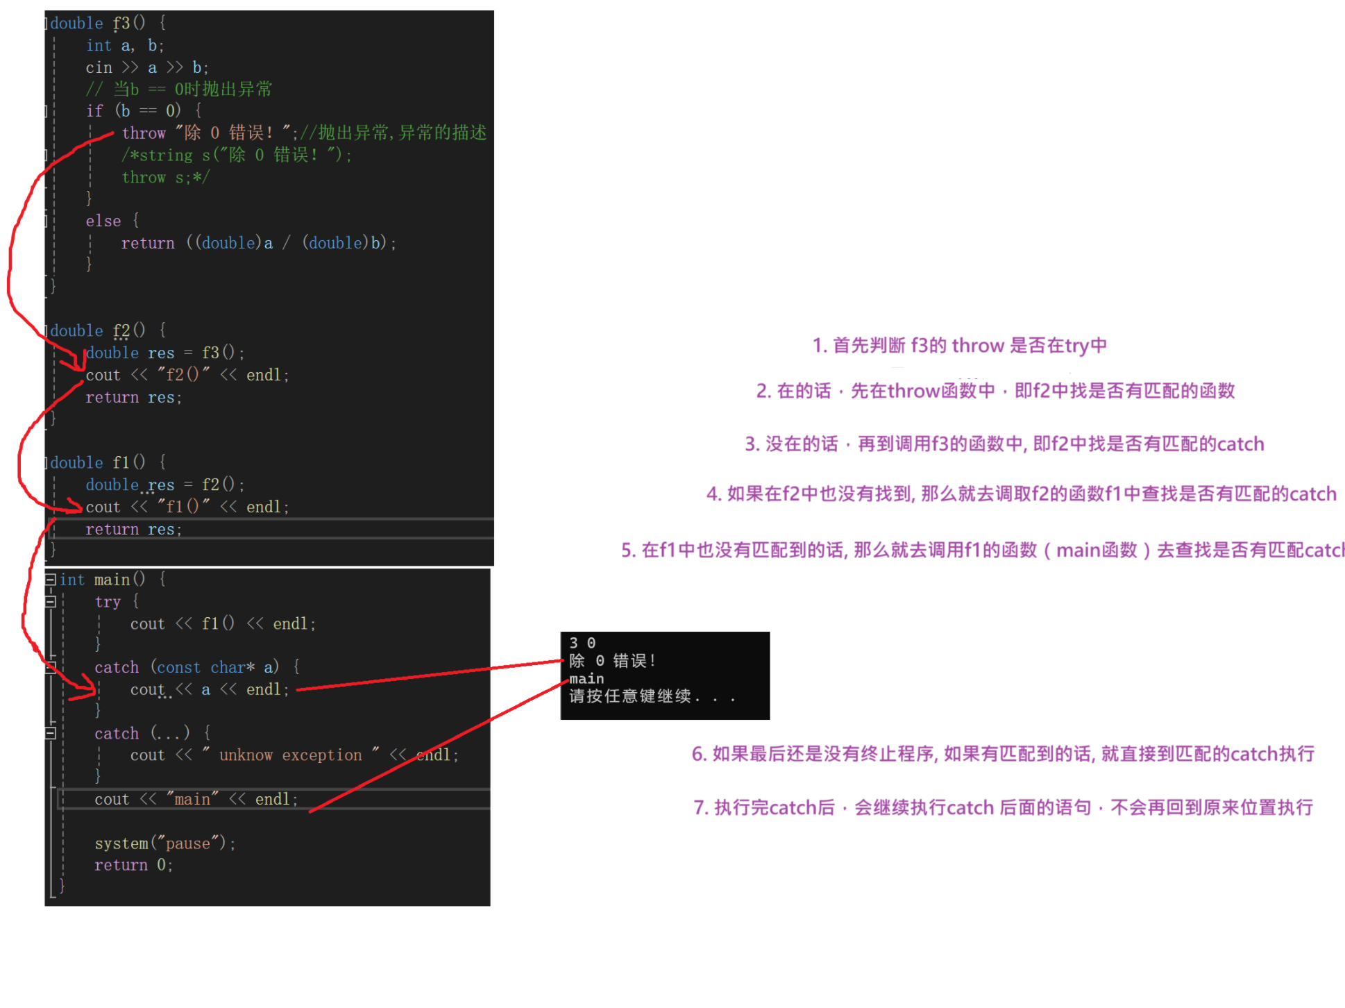Screen dimensions: 1345x1008
Task: Click the 'double res = f3();' line
Action: (164, 353)
